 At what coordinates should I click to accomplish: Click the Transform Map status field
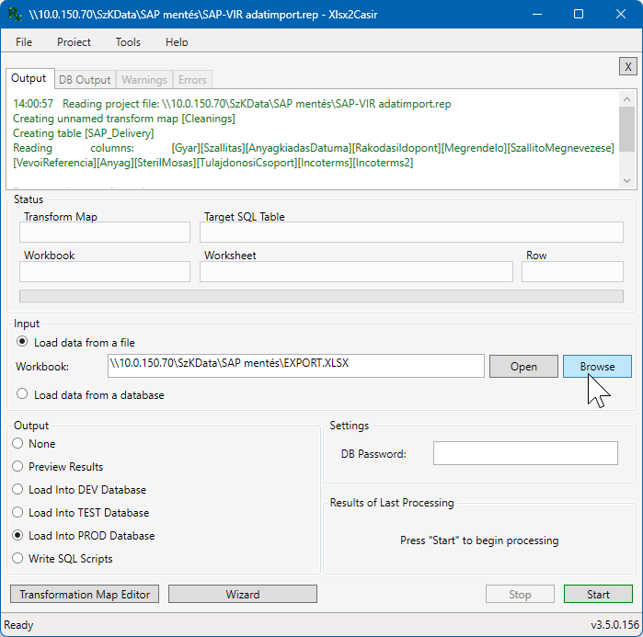pos(105,233)
